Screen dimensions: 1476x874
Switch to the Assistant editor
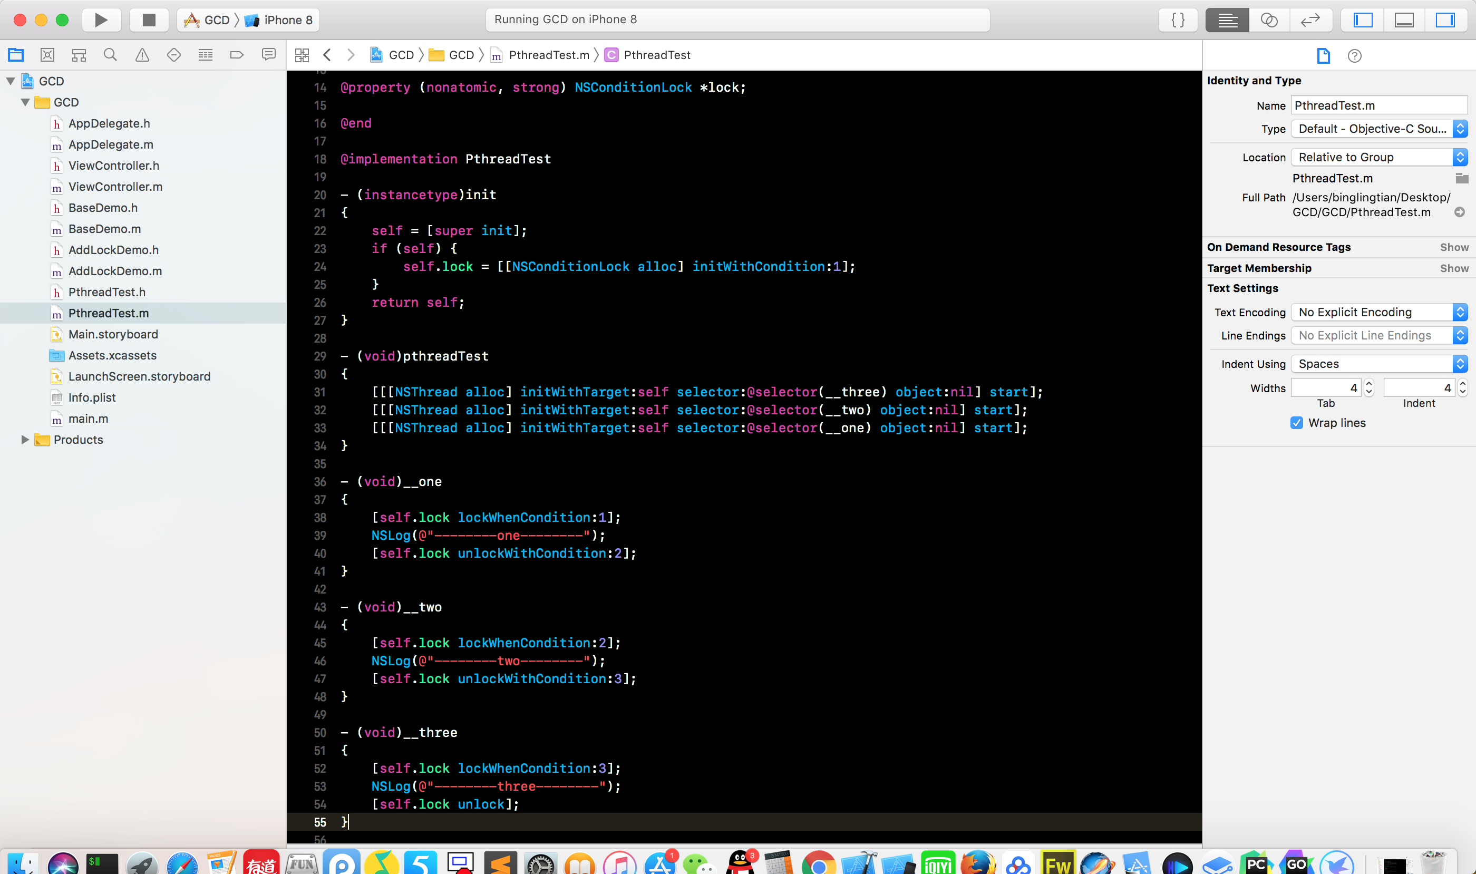click(x=1269, y=20)
